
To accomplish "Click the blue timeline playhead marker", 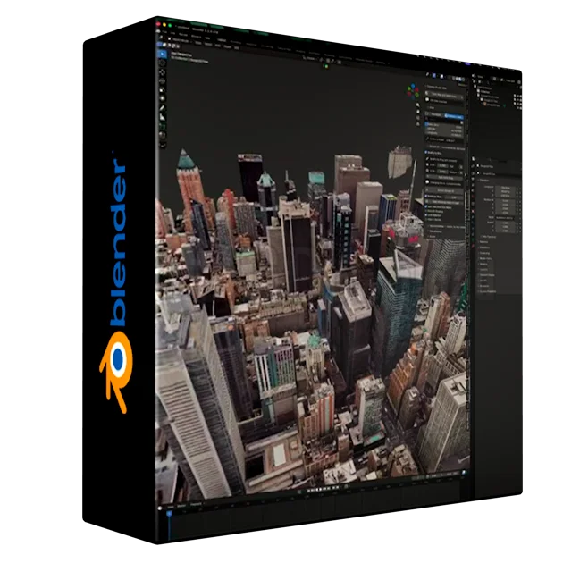I will [x=169, y=514].
